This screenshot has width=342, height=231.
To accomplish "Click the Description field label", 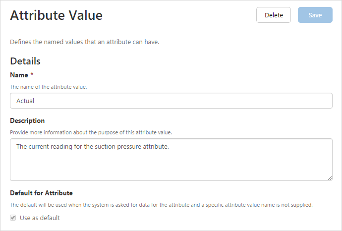I will [27, 120].
